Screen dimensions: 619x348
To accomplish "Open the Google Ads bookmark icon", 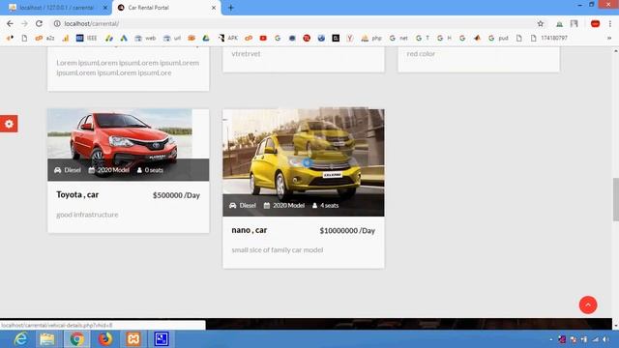I will tap(124, 38).
